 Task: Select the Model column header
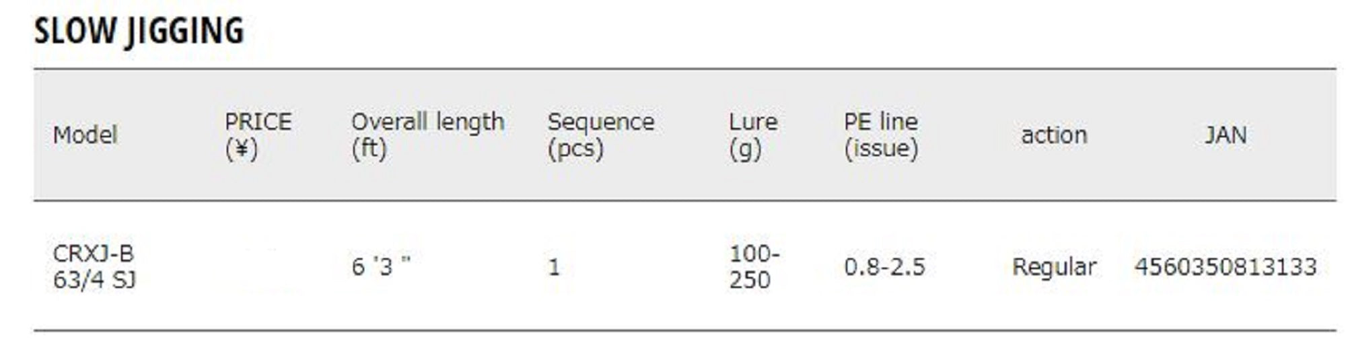click(85, 135)
